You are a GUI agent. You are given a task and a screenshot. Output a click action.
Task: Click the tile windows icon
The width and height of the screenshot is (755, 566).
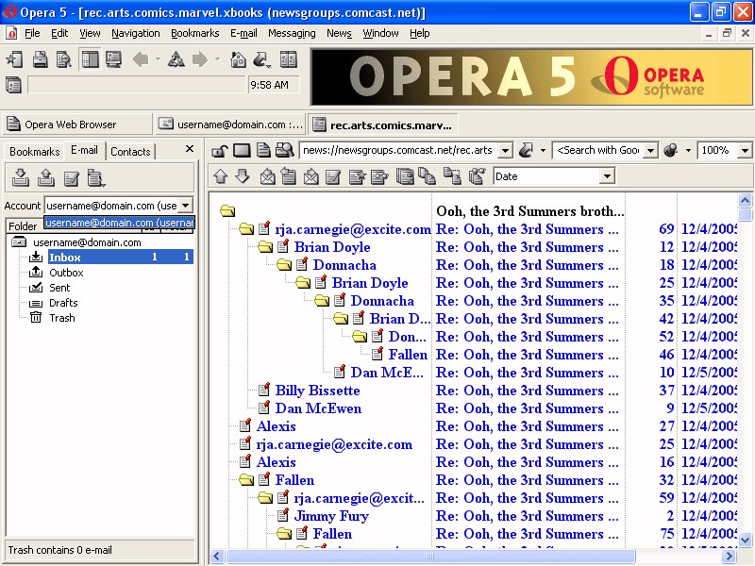point(289,59)
